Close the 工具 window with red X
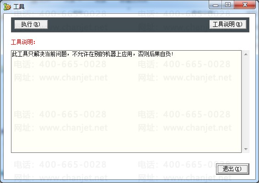This screenshot has width=259, height=183. point(245,5)
